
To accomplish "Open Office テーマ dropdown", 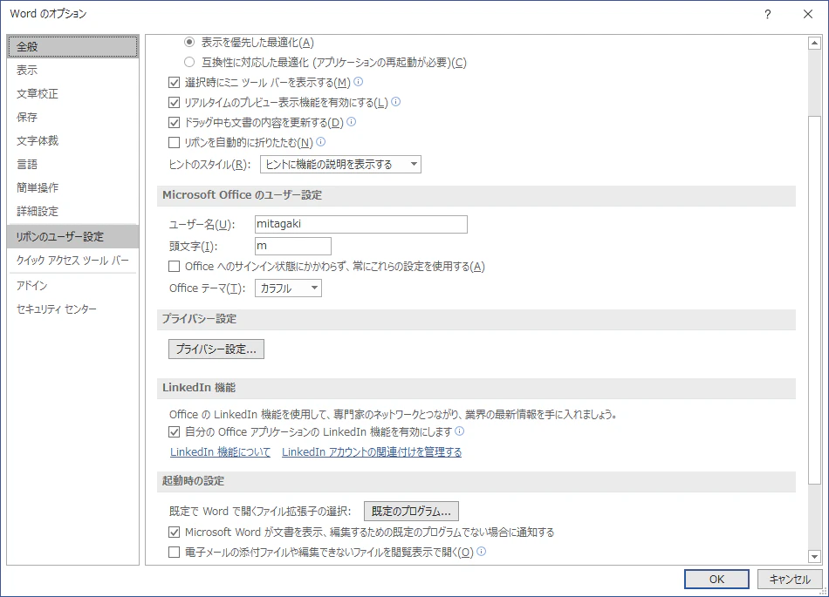I will [288, 288].
